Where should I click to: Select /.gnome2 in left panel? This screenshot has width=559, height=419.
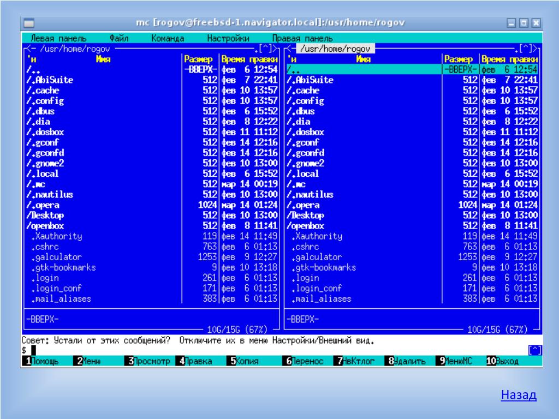point(152,163)
